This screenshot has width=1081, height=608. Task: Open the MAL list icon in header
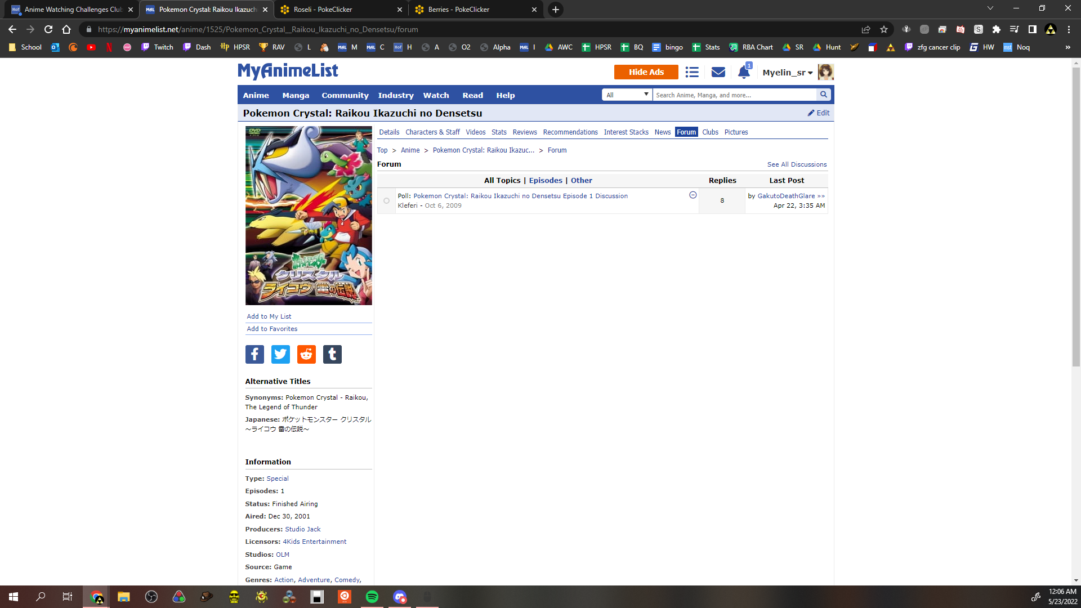pyautogui.click(x=692, y=72)
